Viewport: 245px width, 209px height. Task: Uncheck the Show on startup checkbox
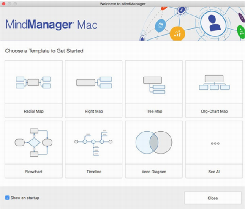click(7, 198)
